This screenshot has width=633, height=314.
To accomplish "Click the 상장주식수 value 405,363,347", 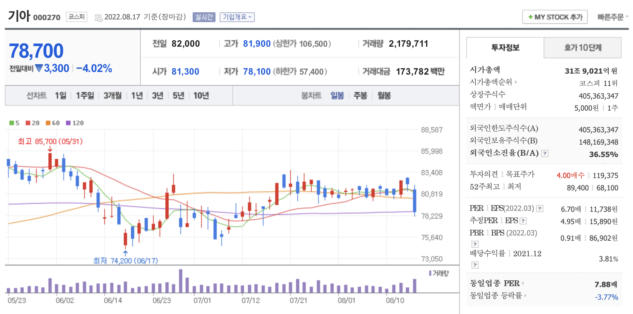I will pos(598,96).
